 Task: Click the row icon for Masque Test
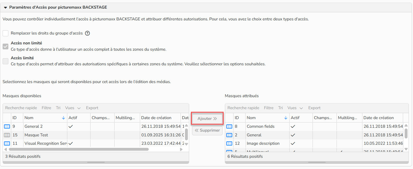pyautogui.click(x=7, y=135)
